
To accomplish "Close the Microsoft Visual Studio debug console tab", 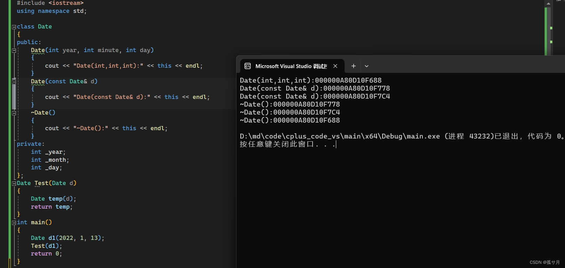I will pos(335,66).
